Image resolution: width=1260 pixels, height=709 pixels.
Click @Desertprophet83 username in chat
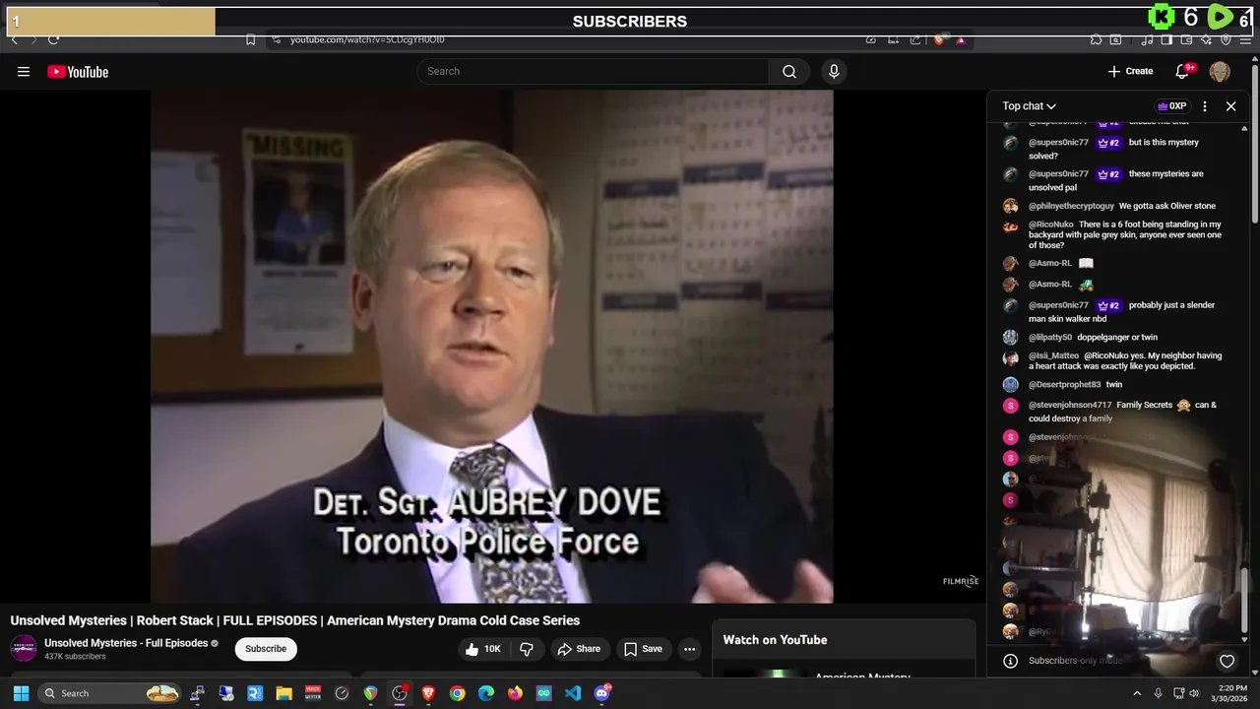pyautogui.click(x=1064, y=384)
